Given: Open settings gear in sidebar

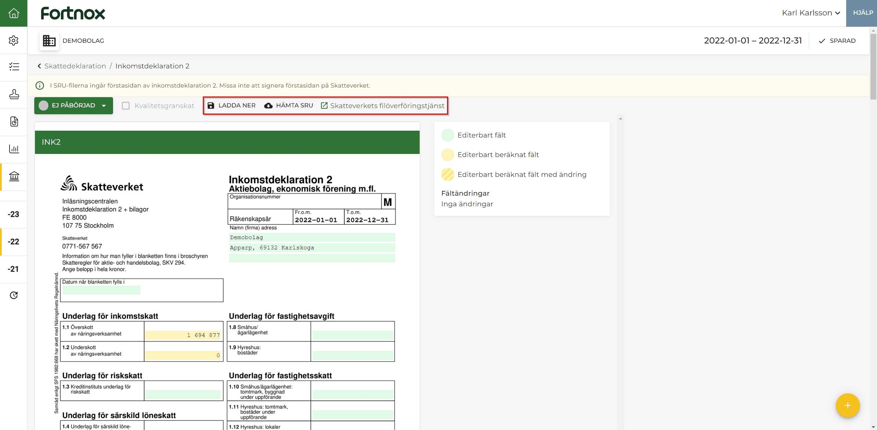Looking at the screenshot, I should (14, 40).
